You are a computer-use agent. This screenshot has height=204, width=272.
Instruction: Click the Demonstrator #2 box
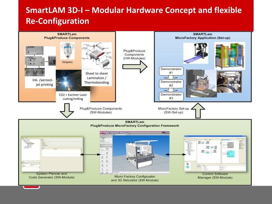click(x=171, y=84)
